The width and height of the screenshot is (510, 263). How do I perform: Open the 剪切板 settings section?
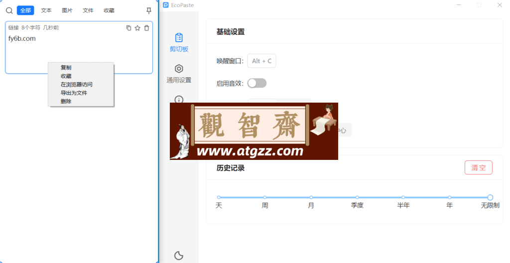(179, 43)
